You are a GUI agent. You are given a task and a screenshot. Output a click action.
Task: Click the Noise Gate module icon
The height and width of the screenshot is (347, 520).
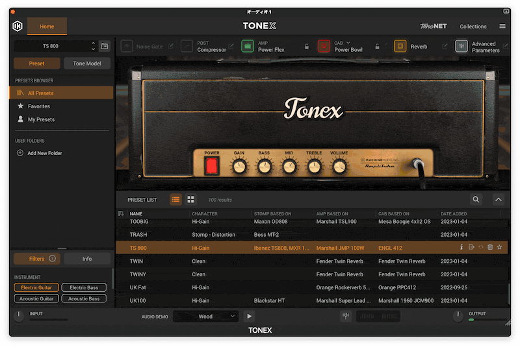click(127, 46)
